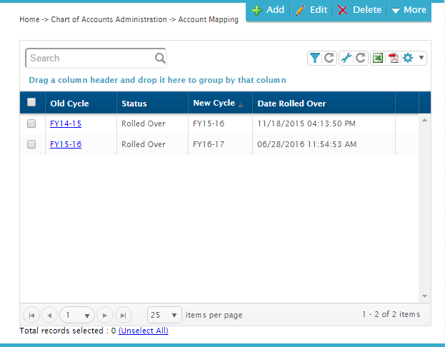The image size is (445, 347).
Task: Toggle the select-all header checkbox
Action: click(x=31, y=102)
